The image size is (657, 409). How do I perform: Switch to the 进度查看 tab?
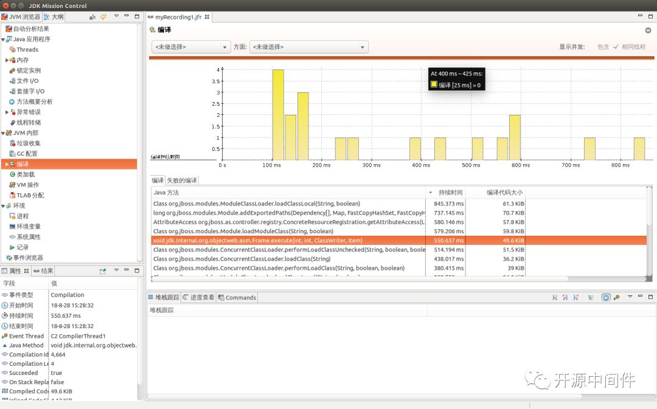(198, 297)
